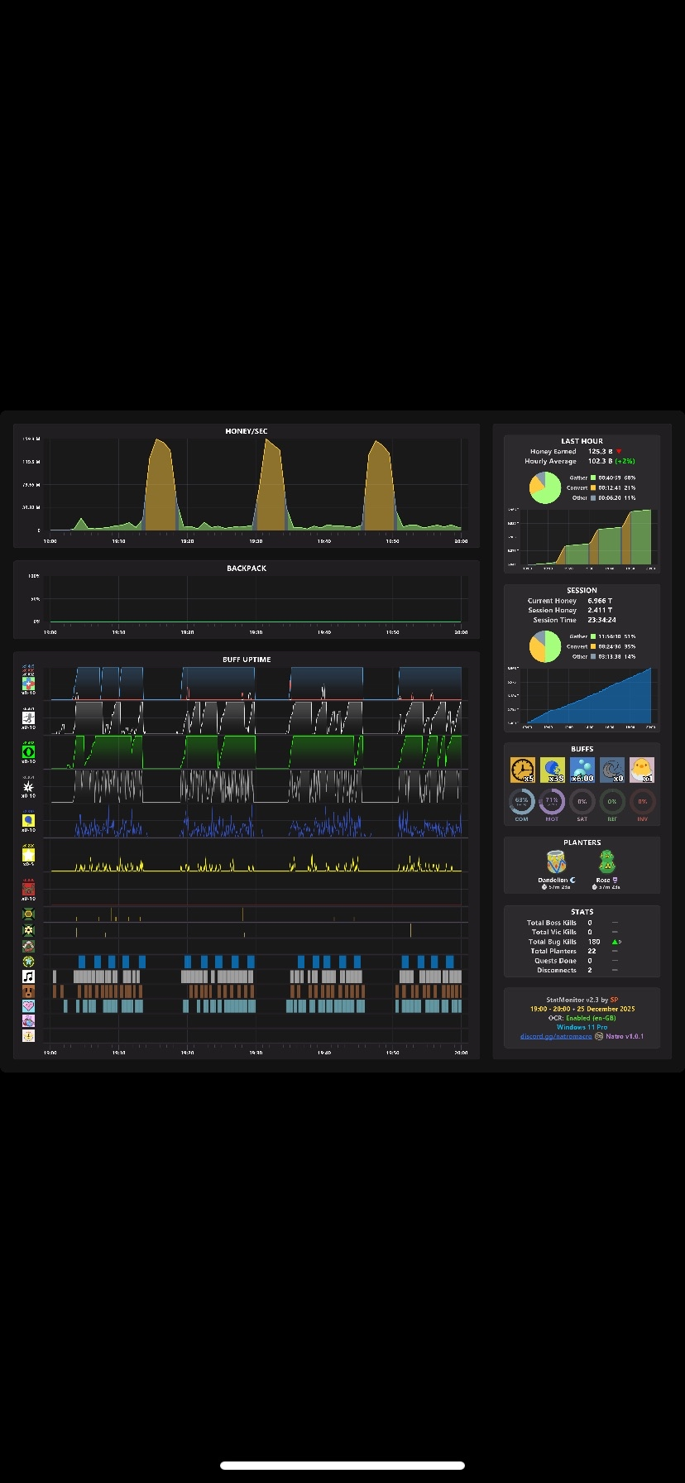Click the round green star icon
Image resolution: width=685 pixels, height=1483 pixels.
tap(28, 962)
